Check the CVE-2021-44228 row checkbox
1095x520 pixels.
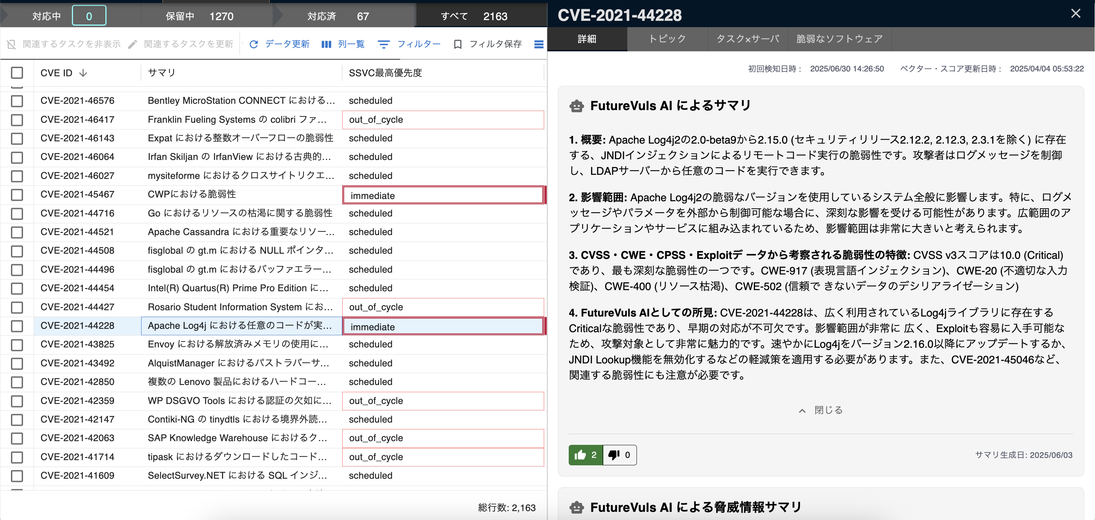point(17,326)
